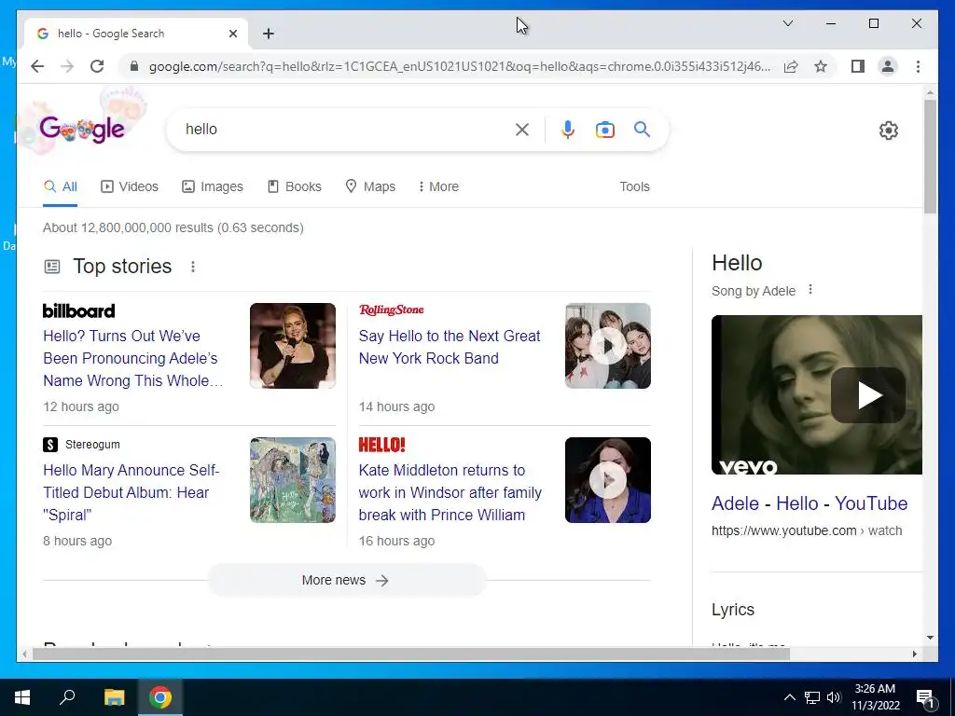Open the Chrome three-dot menu

[x=918, y=66]
